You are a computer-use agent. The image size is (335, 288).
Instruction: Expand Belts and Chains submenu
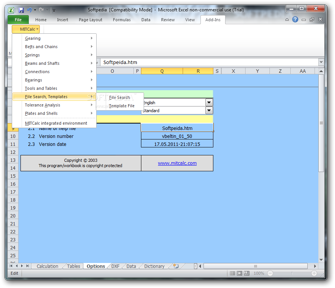[x=54, y=47]
